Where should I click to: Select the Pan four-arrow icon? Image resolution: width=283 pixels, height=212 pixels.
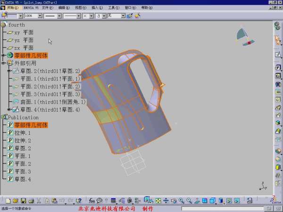(166, 201)
